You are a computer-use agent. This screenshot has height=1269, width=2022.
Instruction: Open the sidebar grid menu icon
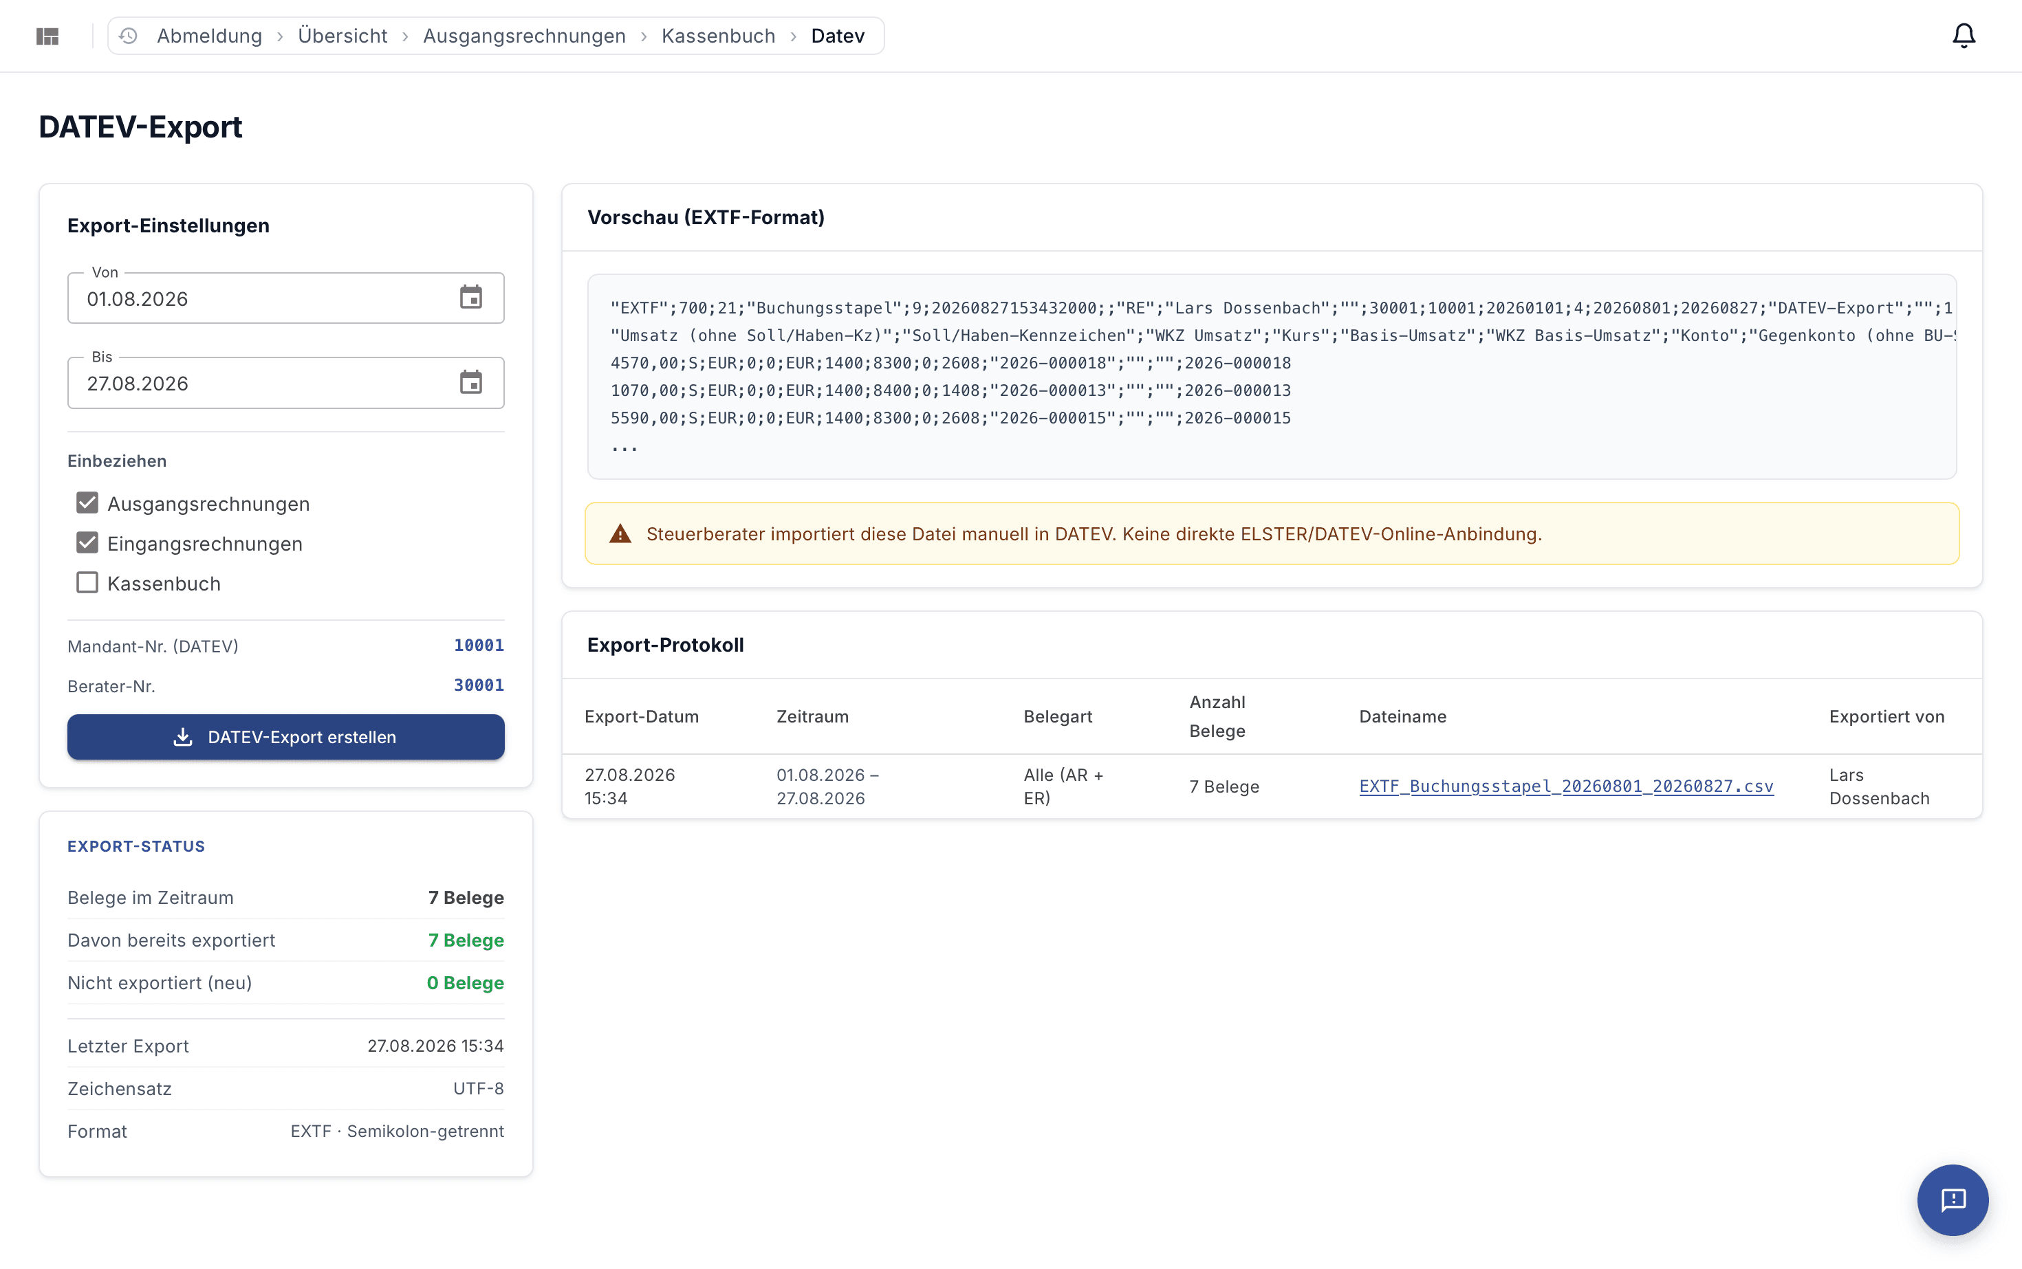pos(48,36)
